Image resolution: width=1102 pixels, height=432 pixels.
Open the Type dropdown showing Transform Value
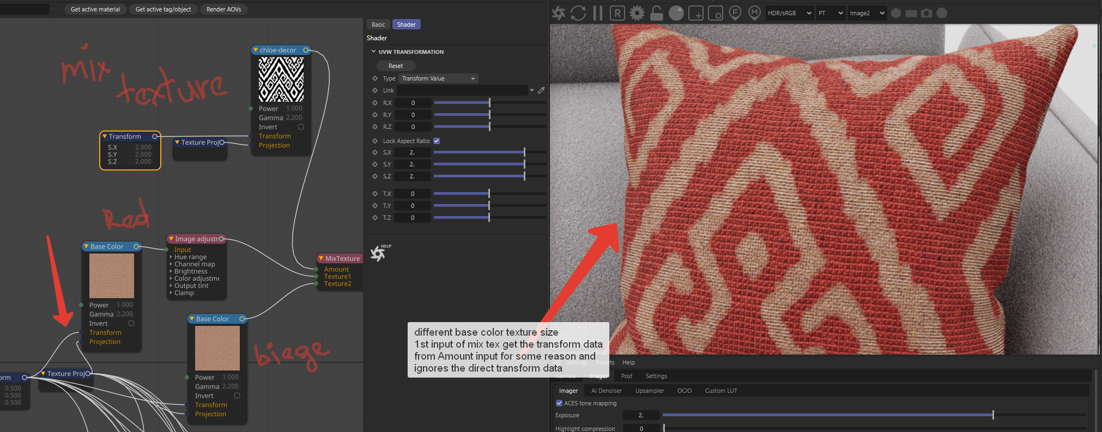439,78
